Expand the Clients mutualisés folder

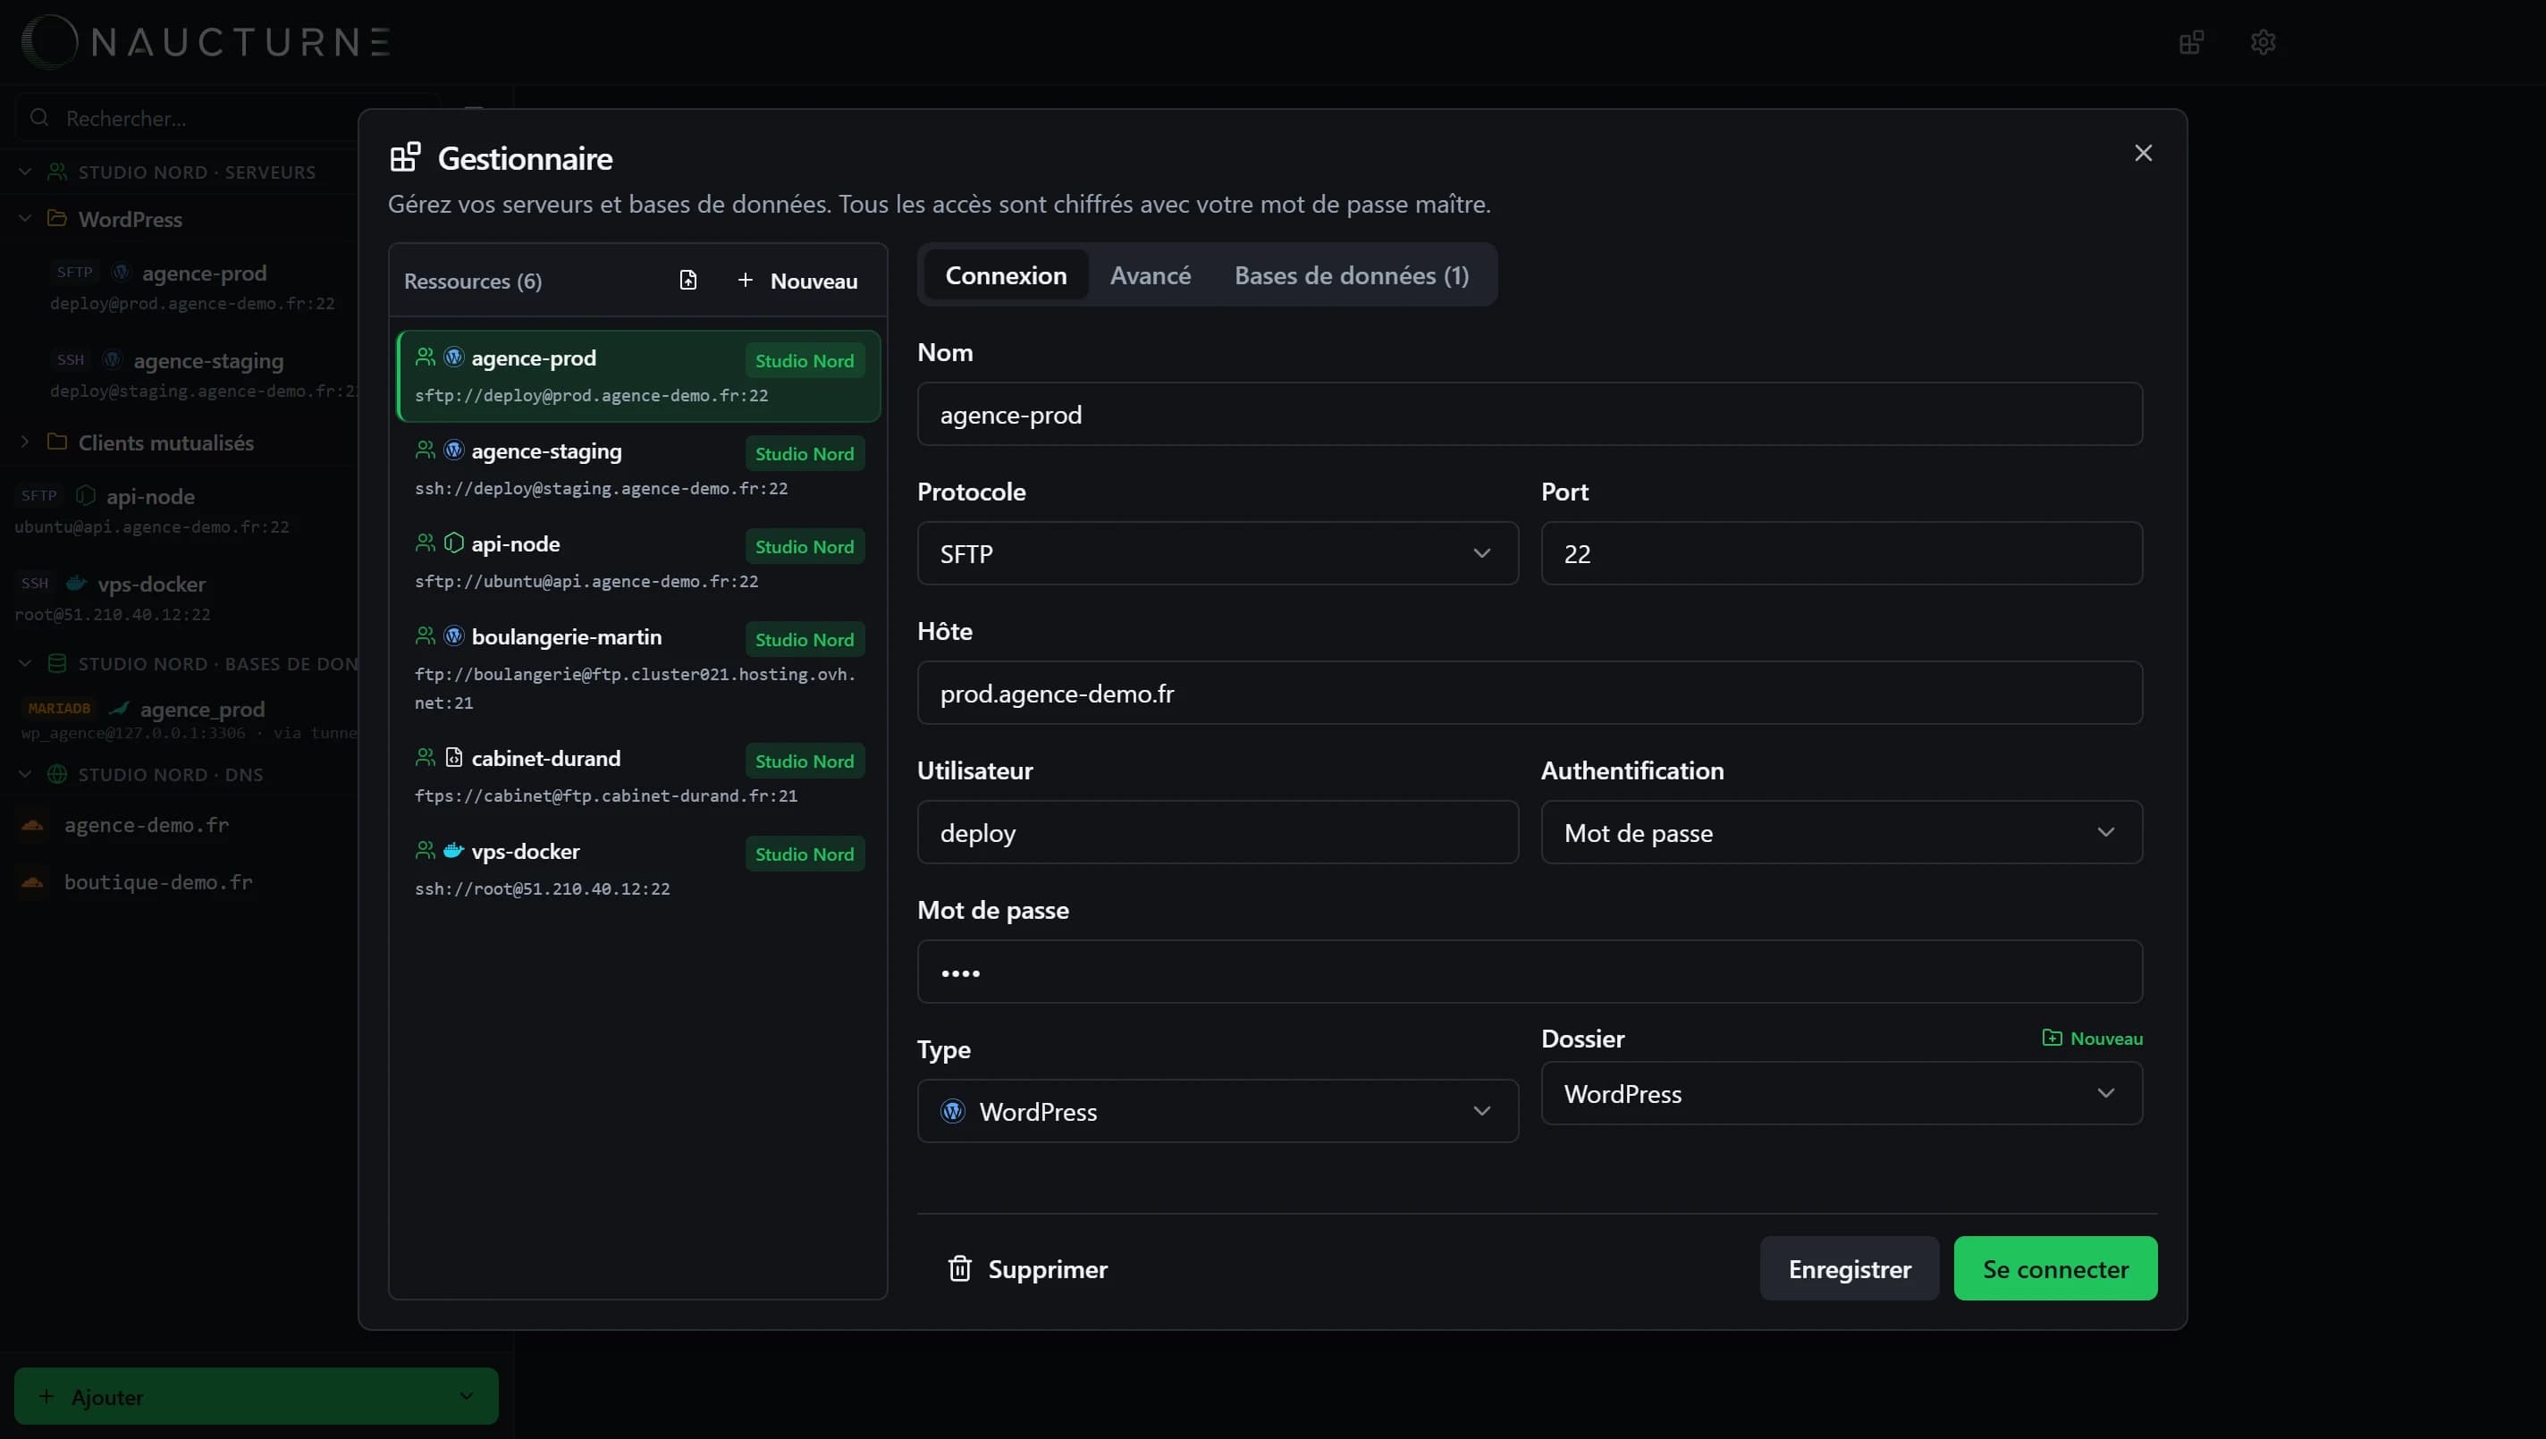(26, 442)
